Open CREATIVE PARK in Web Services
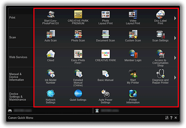The width and height of the screenshot is (186, 128). point(105,56)
